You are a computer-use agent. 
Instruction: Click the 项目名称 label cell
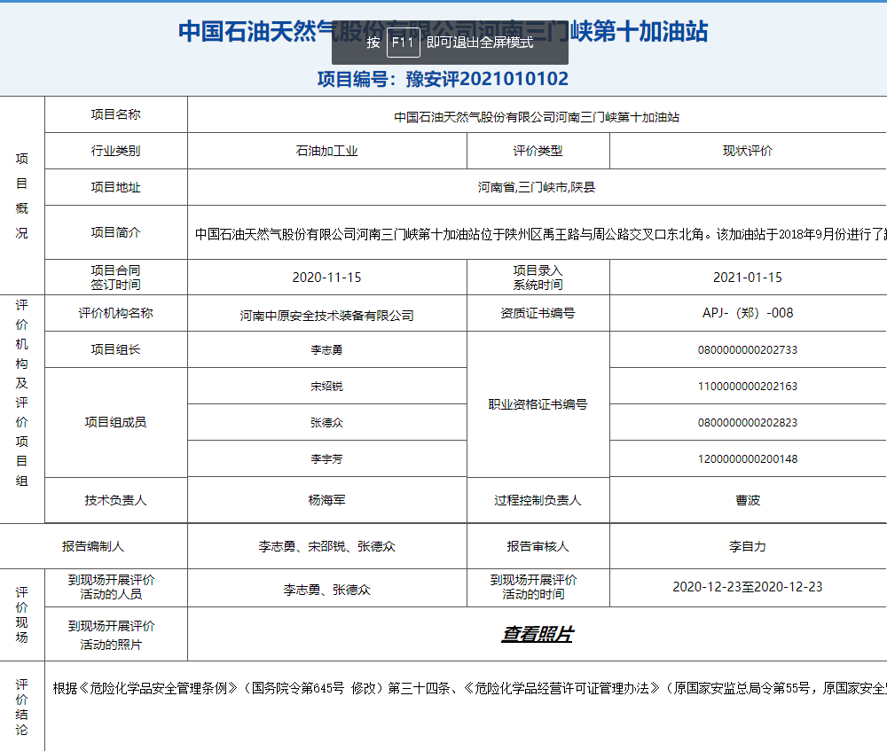(x=116, y=114)
